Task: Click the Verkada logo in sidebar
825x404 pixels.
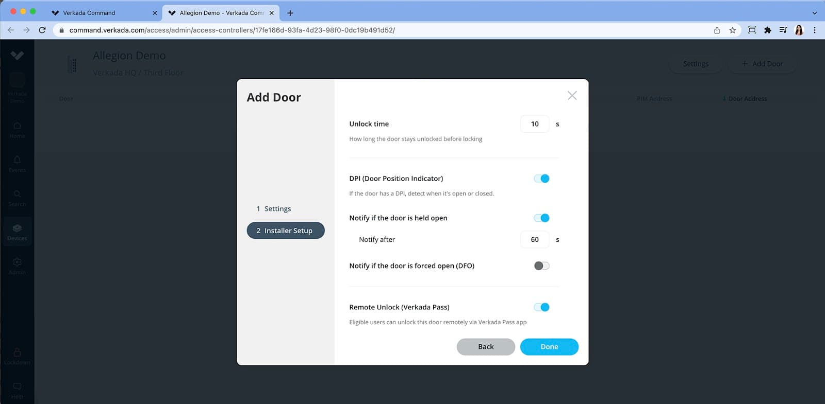Action: tap(17, 55)
